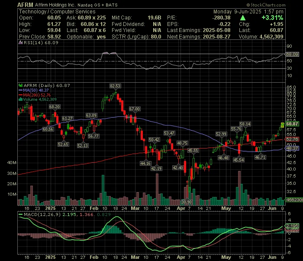Click the green up-arrow price change icon
303x261 pixels.
click(x=243, y=18)
